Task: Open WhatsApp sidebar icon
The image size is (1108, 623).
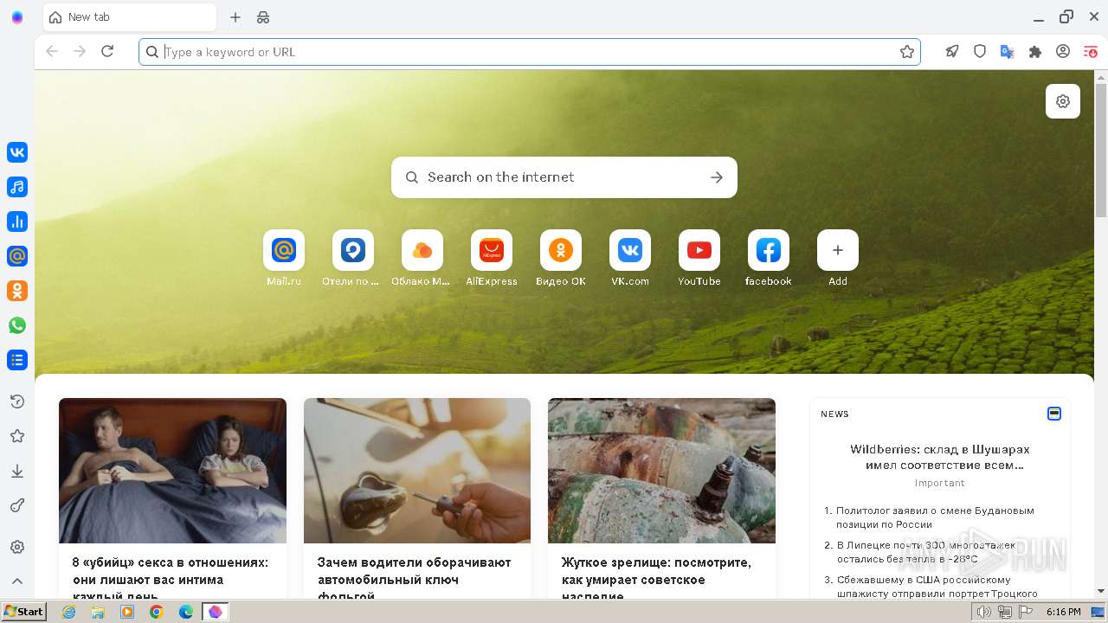Action: (x=17, y=325)
